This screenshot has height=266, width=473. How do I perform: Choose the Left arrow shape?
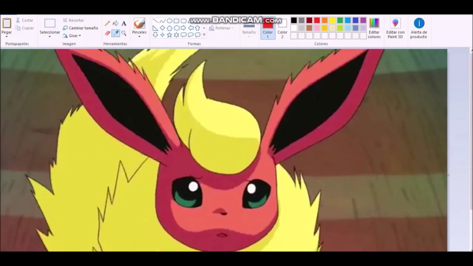click(191, 28)
